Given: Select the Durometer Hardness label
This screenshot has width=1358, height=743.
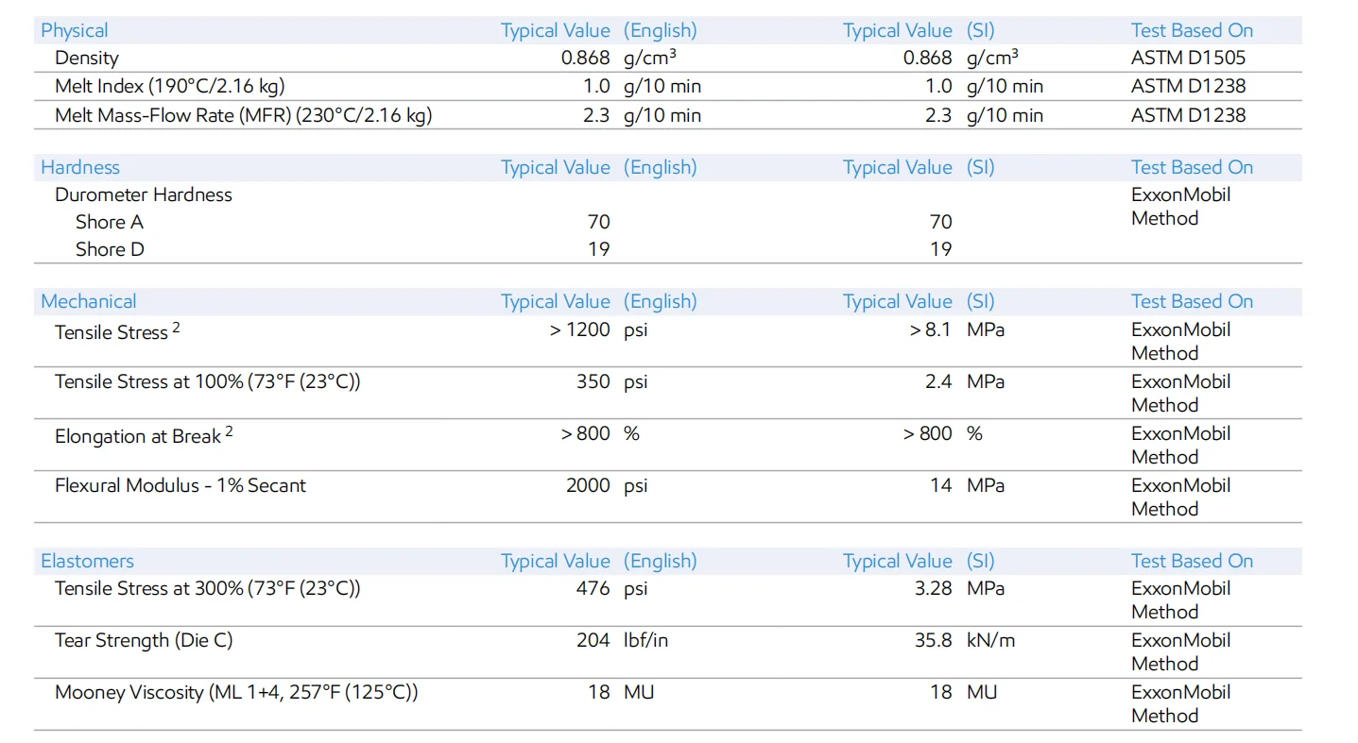Looking at the screenshot, I should (143, 194).
